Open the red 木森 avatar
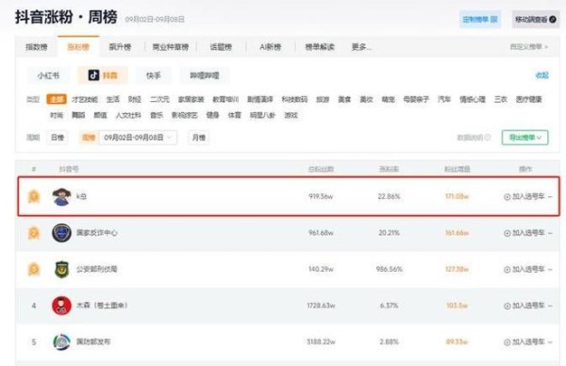 click(x=61, y=306)
